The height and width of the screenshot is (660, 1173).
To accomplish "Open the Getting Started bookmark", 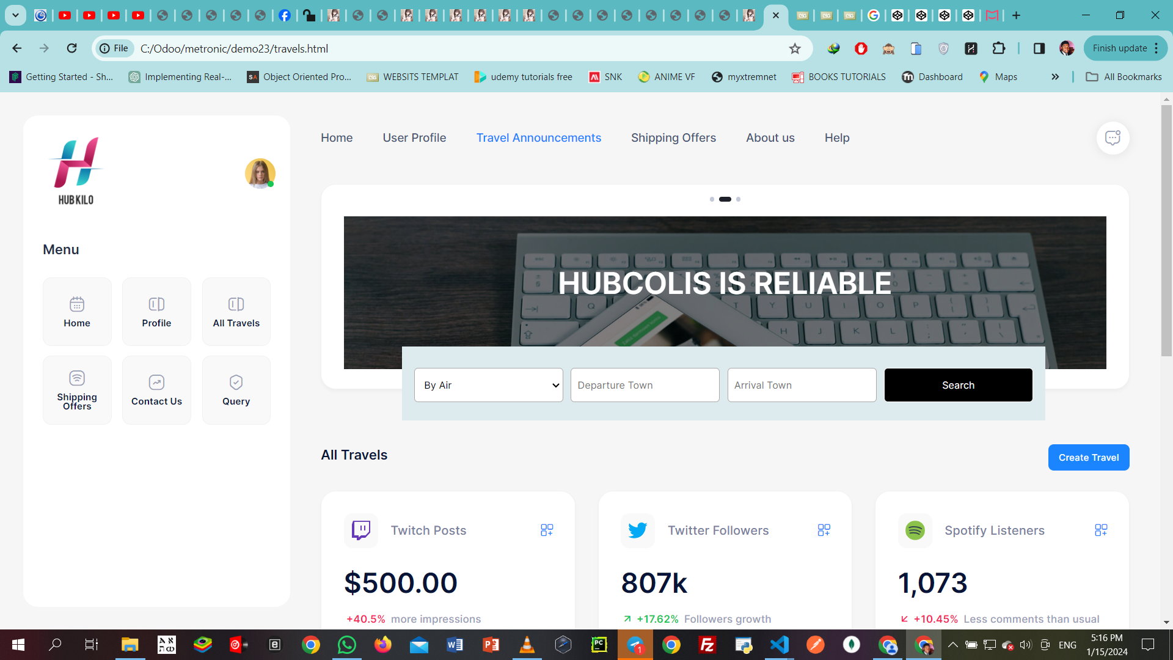I will click(x=62, y=77).
